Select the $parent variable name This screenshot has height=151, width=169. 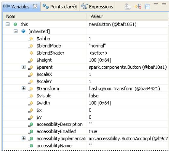tap(44, 68)
